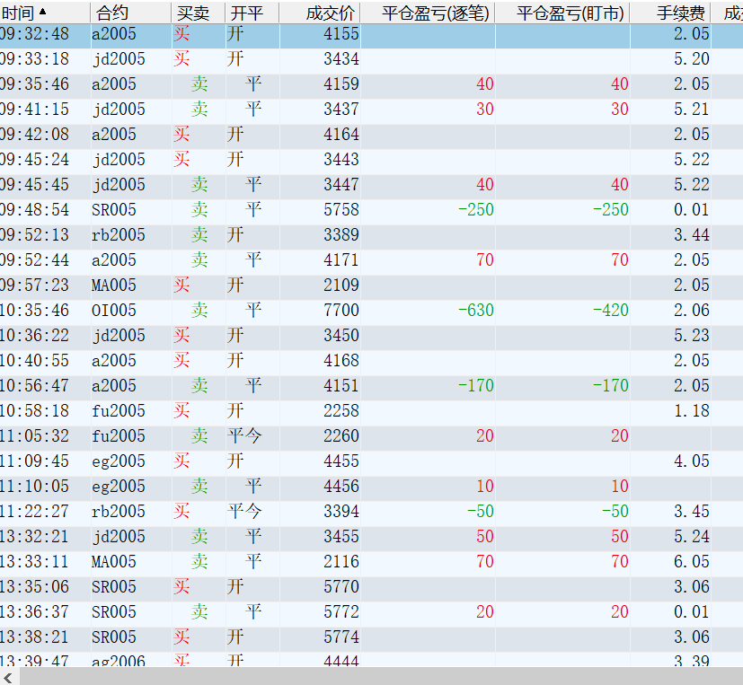The width and height of the screenshot is (743, 685).
Task: Click price 7700 in the table
Action: click(341, 310)
